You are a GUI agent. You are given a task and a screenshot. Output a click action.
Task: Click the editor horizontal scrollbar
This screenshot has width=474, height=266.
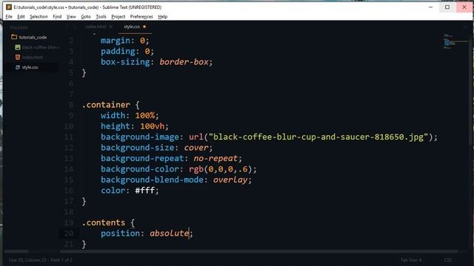coord(258,251)
